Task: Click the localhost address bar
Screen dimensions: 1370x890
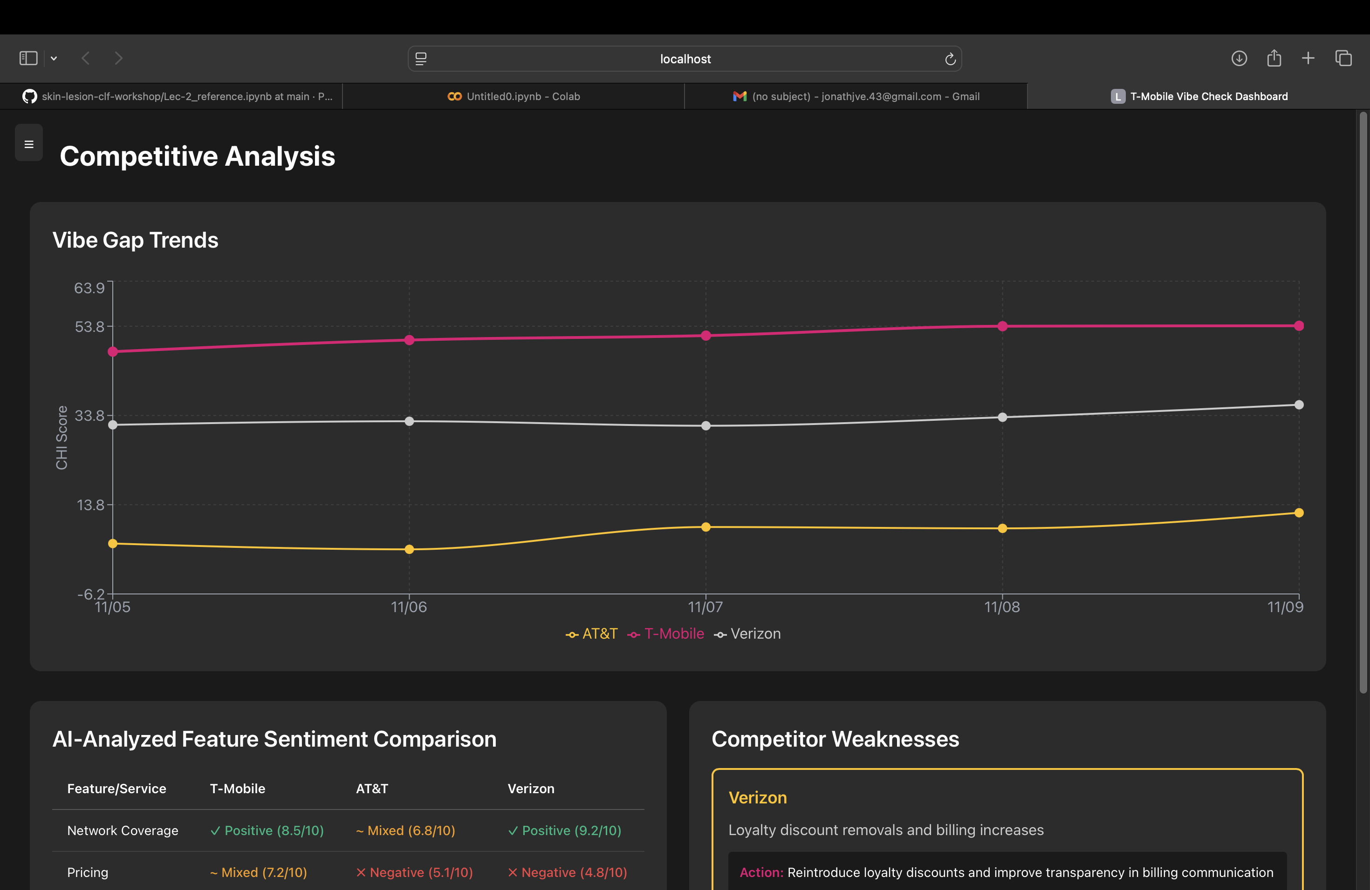Action: point(685,59)
